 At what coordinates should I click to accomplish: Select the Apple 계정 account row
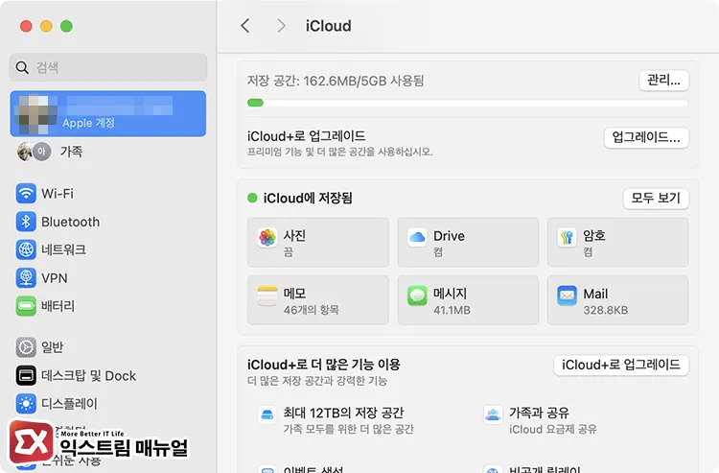pos(107,113)
